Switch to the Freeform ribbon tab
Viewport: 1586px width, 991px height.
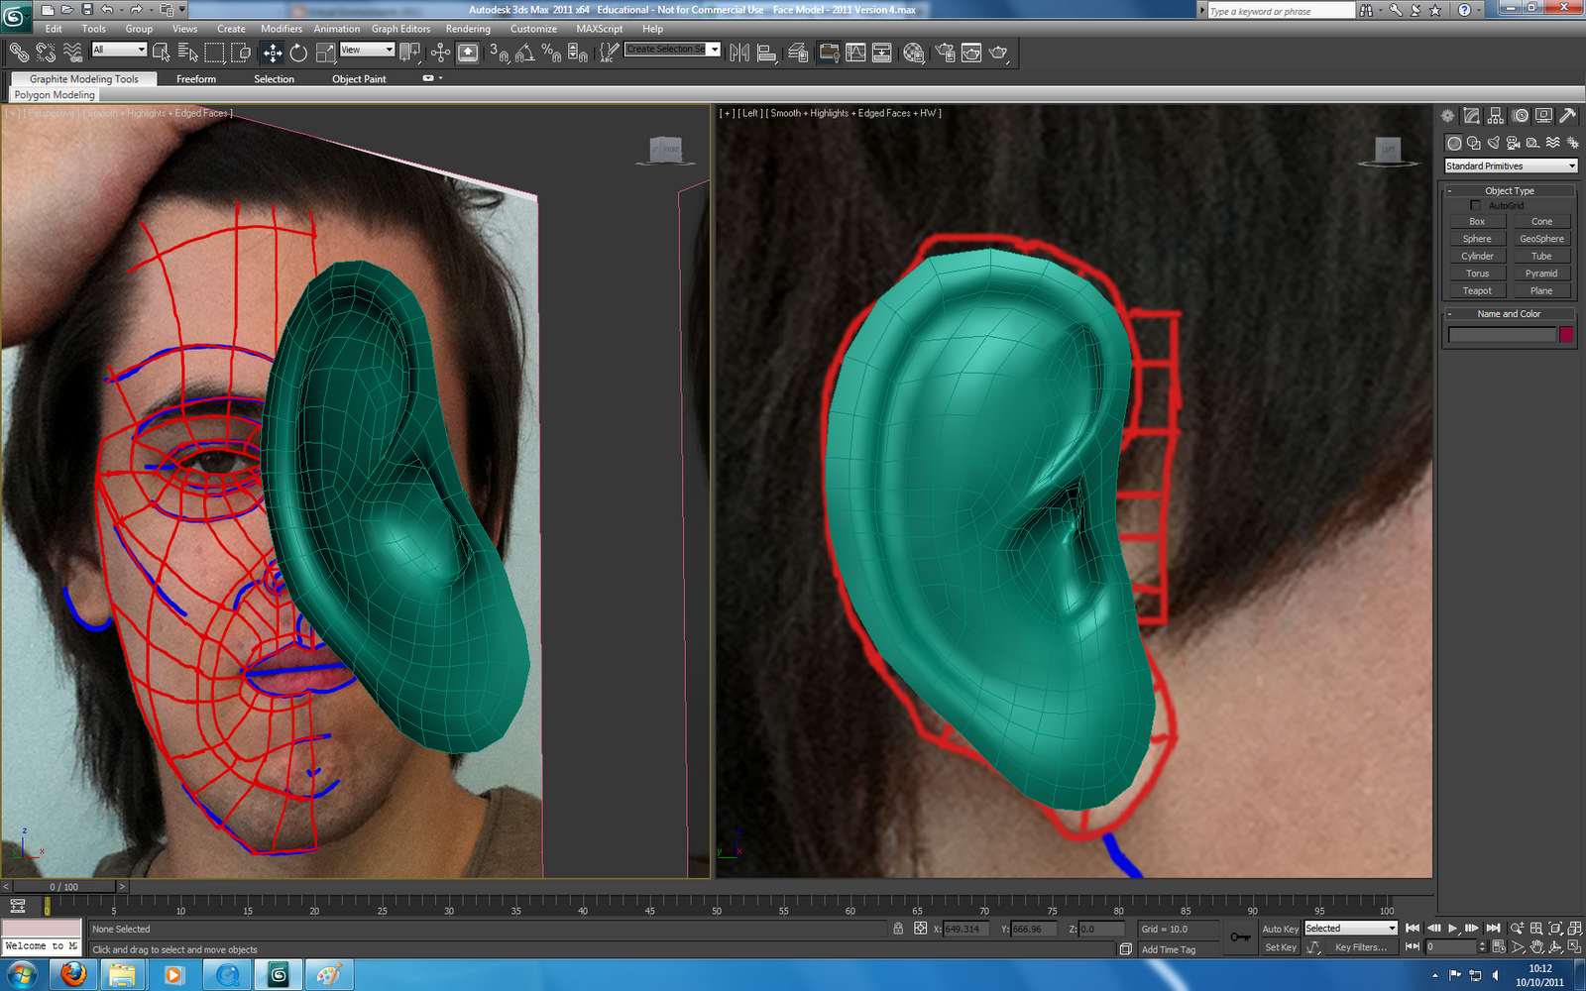[195, 78]
